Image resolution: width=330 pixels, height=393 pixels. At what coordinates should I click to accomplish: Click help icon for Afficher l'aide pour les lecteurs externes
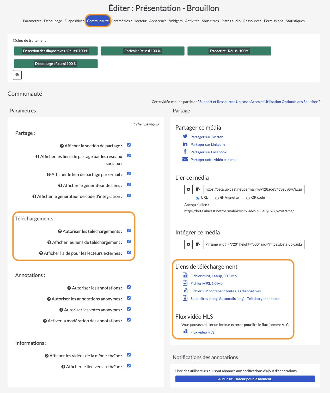coord(41,253)
